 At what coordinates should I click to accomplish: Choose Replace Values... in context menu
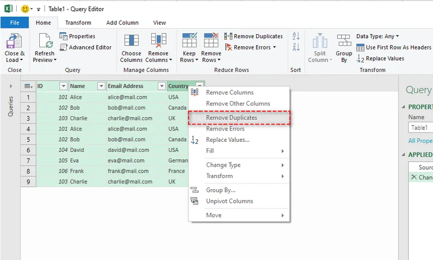pos(239,140)
